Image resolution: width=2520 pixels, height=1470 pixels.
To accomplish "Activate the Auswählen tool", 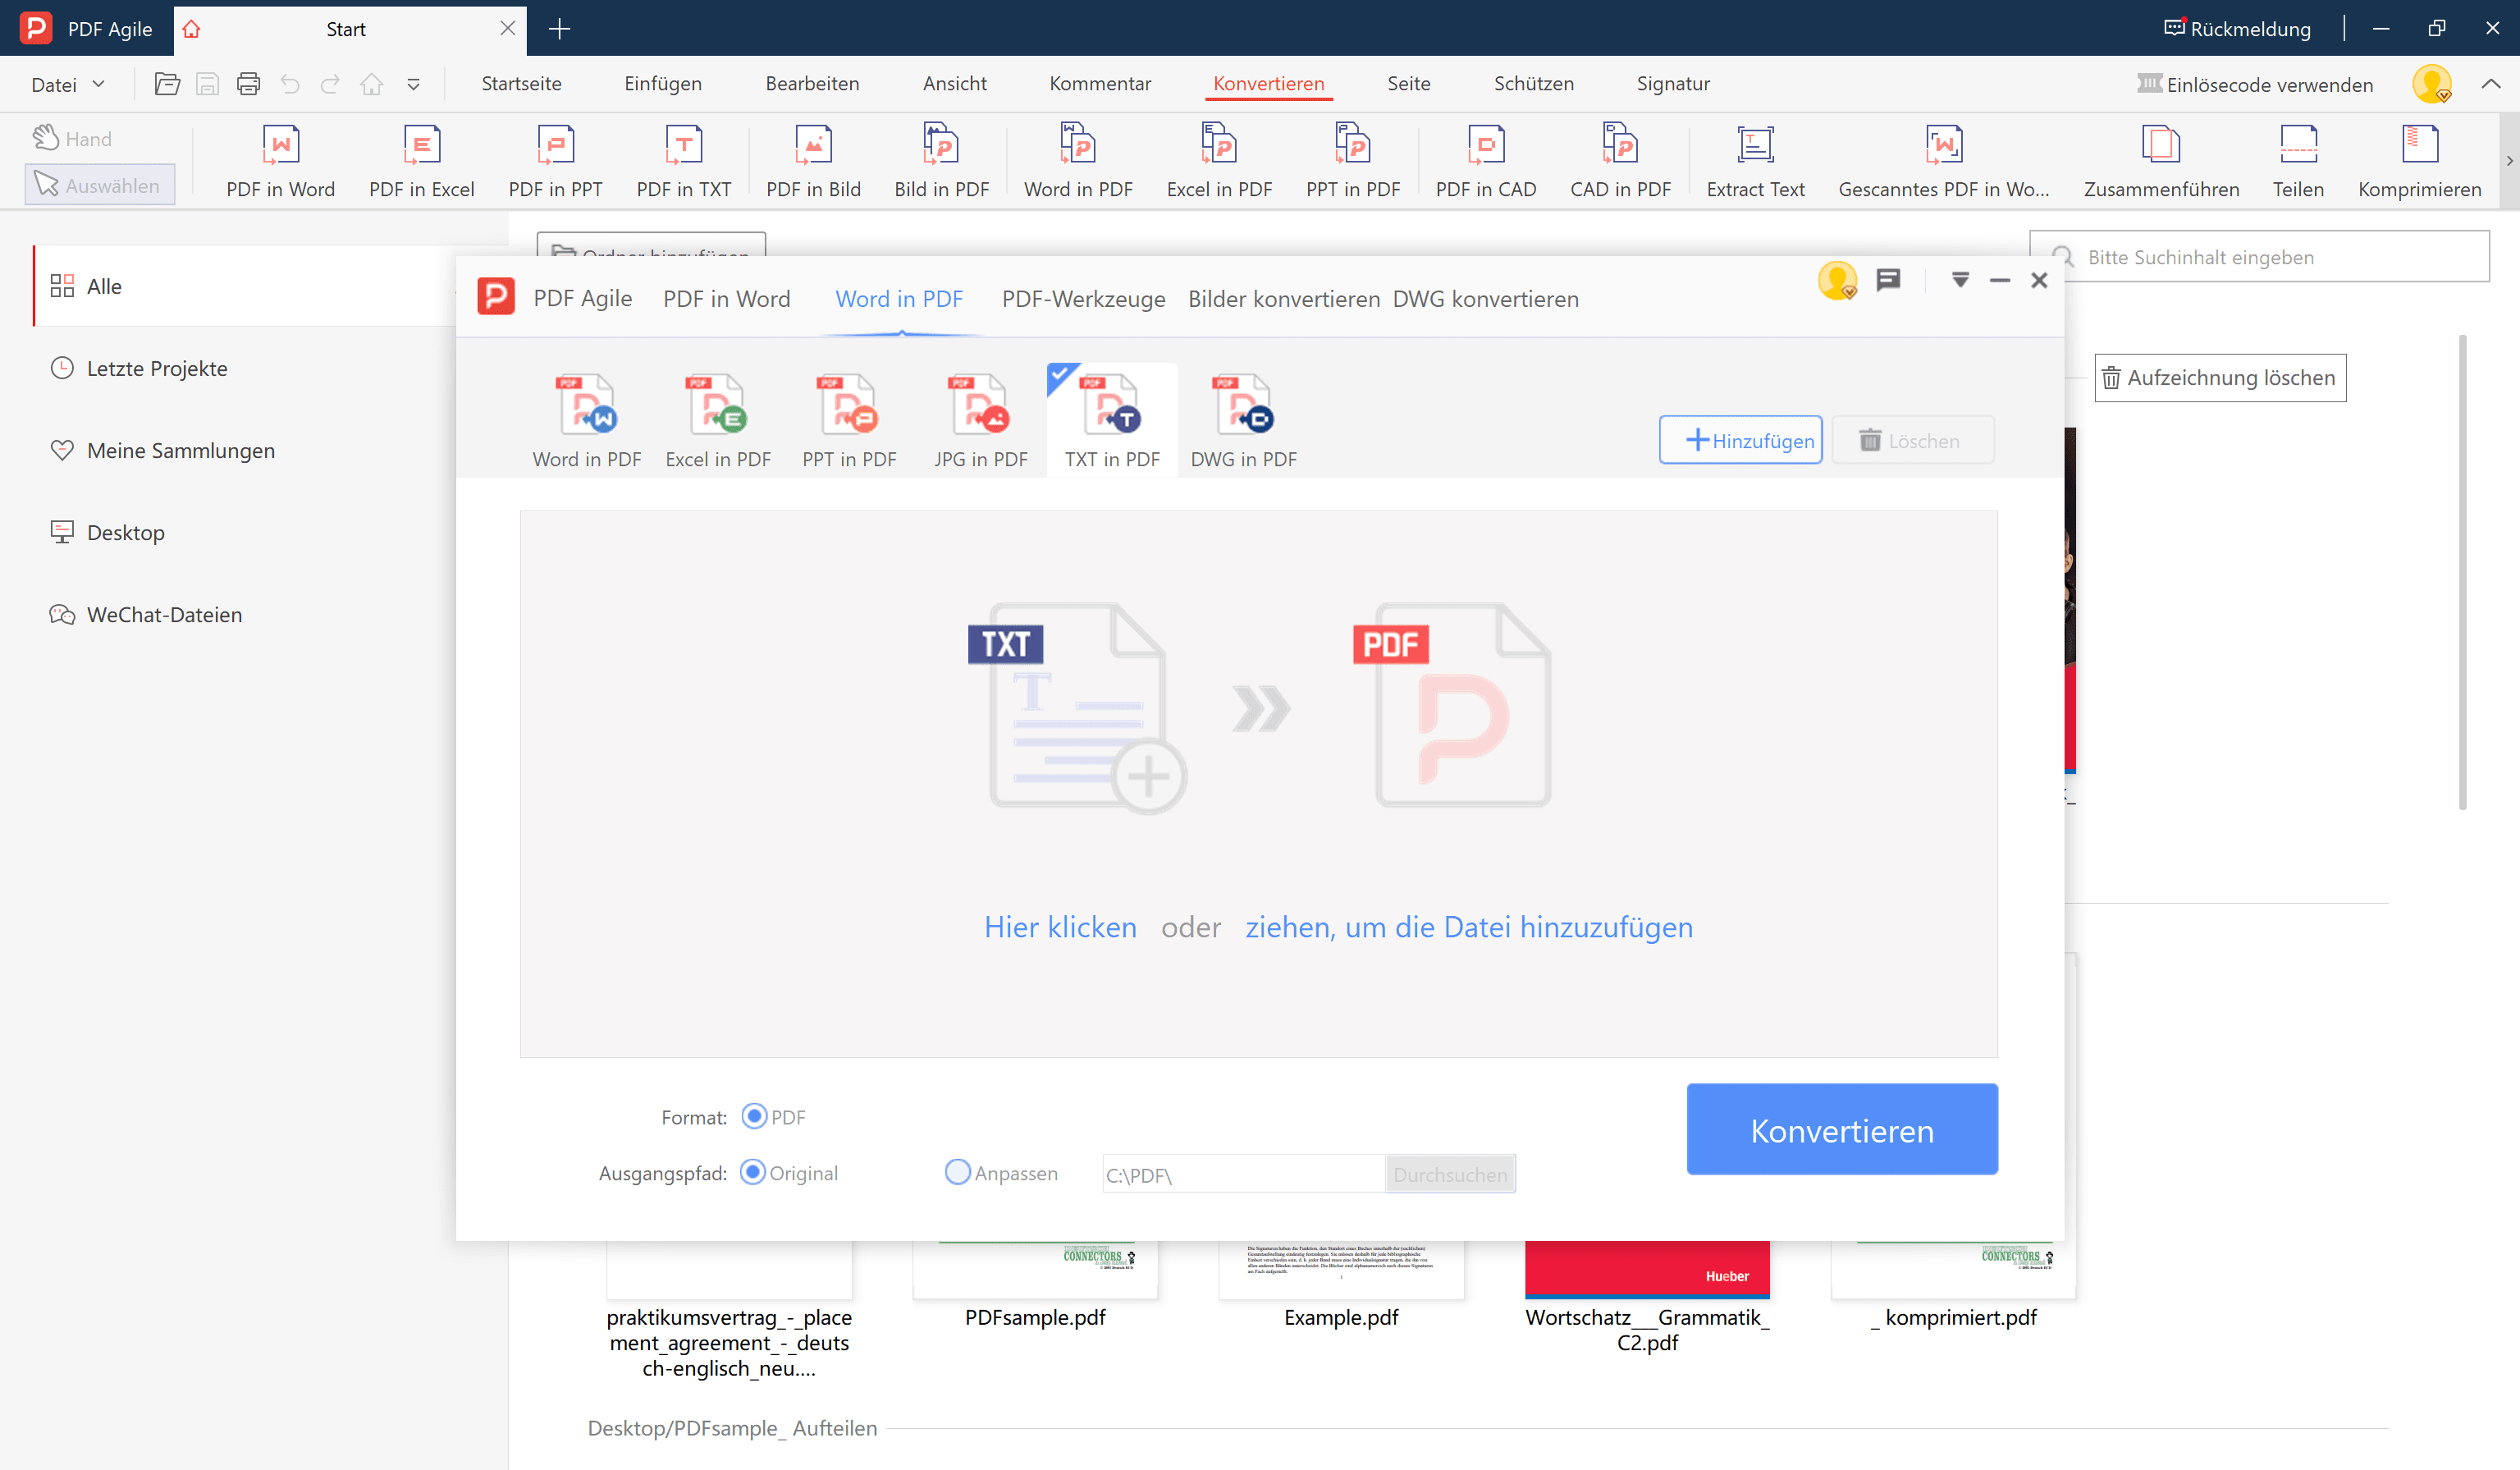I will coord(99,185).
